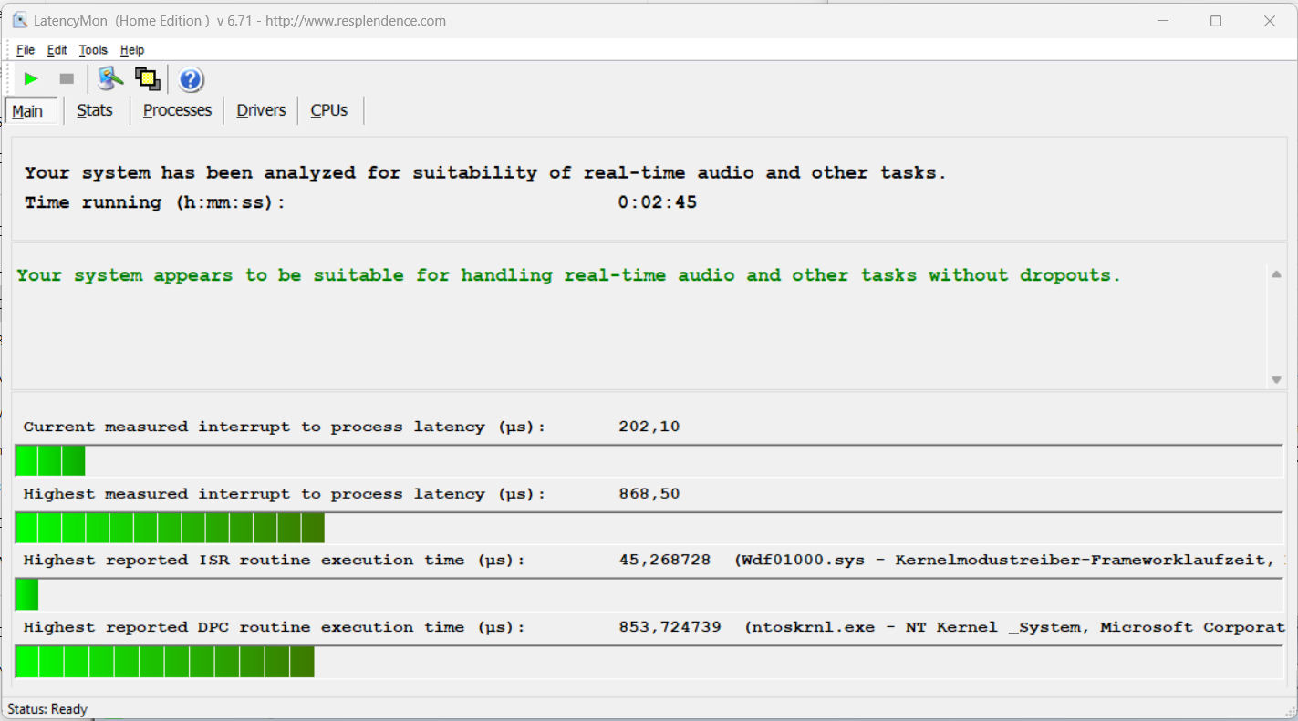Show the CPUs tab
The image size is (1298, 721).
point(328,110)
